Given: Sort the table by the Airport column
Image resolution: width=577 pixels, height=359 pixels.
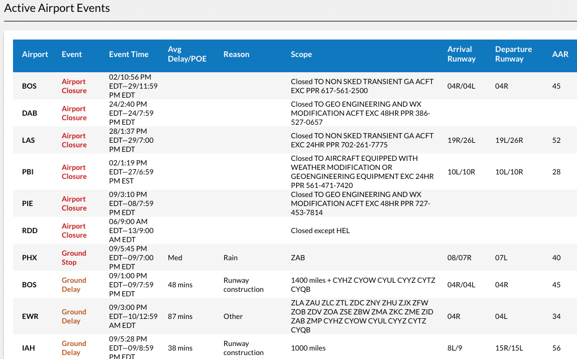Looking at the screenshot, I should point(35,54).
